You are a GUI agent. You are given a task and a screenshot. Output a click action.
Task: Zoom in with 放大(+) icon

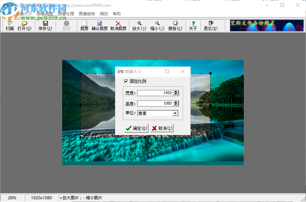(x=139, y=26)
